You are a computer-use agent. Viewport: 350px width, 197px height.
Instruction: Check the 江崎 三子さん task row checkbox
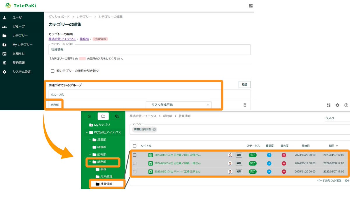point(134,172)
